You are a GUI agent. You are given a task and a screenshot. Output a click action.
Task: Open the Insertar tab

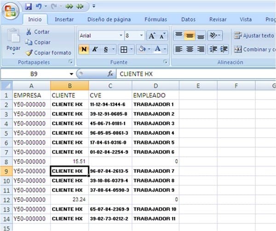click(x=64, y=19)
